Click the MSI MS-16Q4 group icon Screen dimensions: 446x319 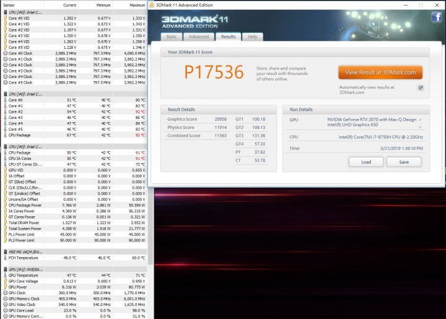tap(5, 252)
